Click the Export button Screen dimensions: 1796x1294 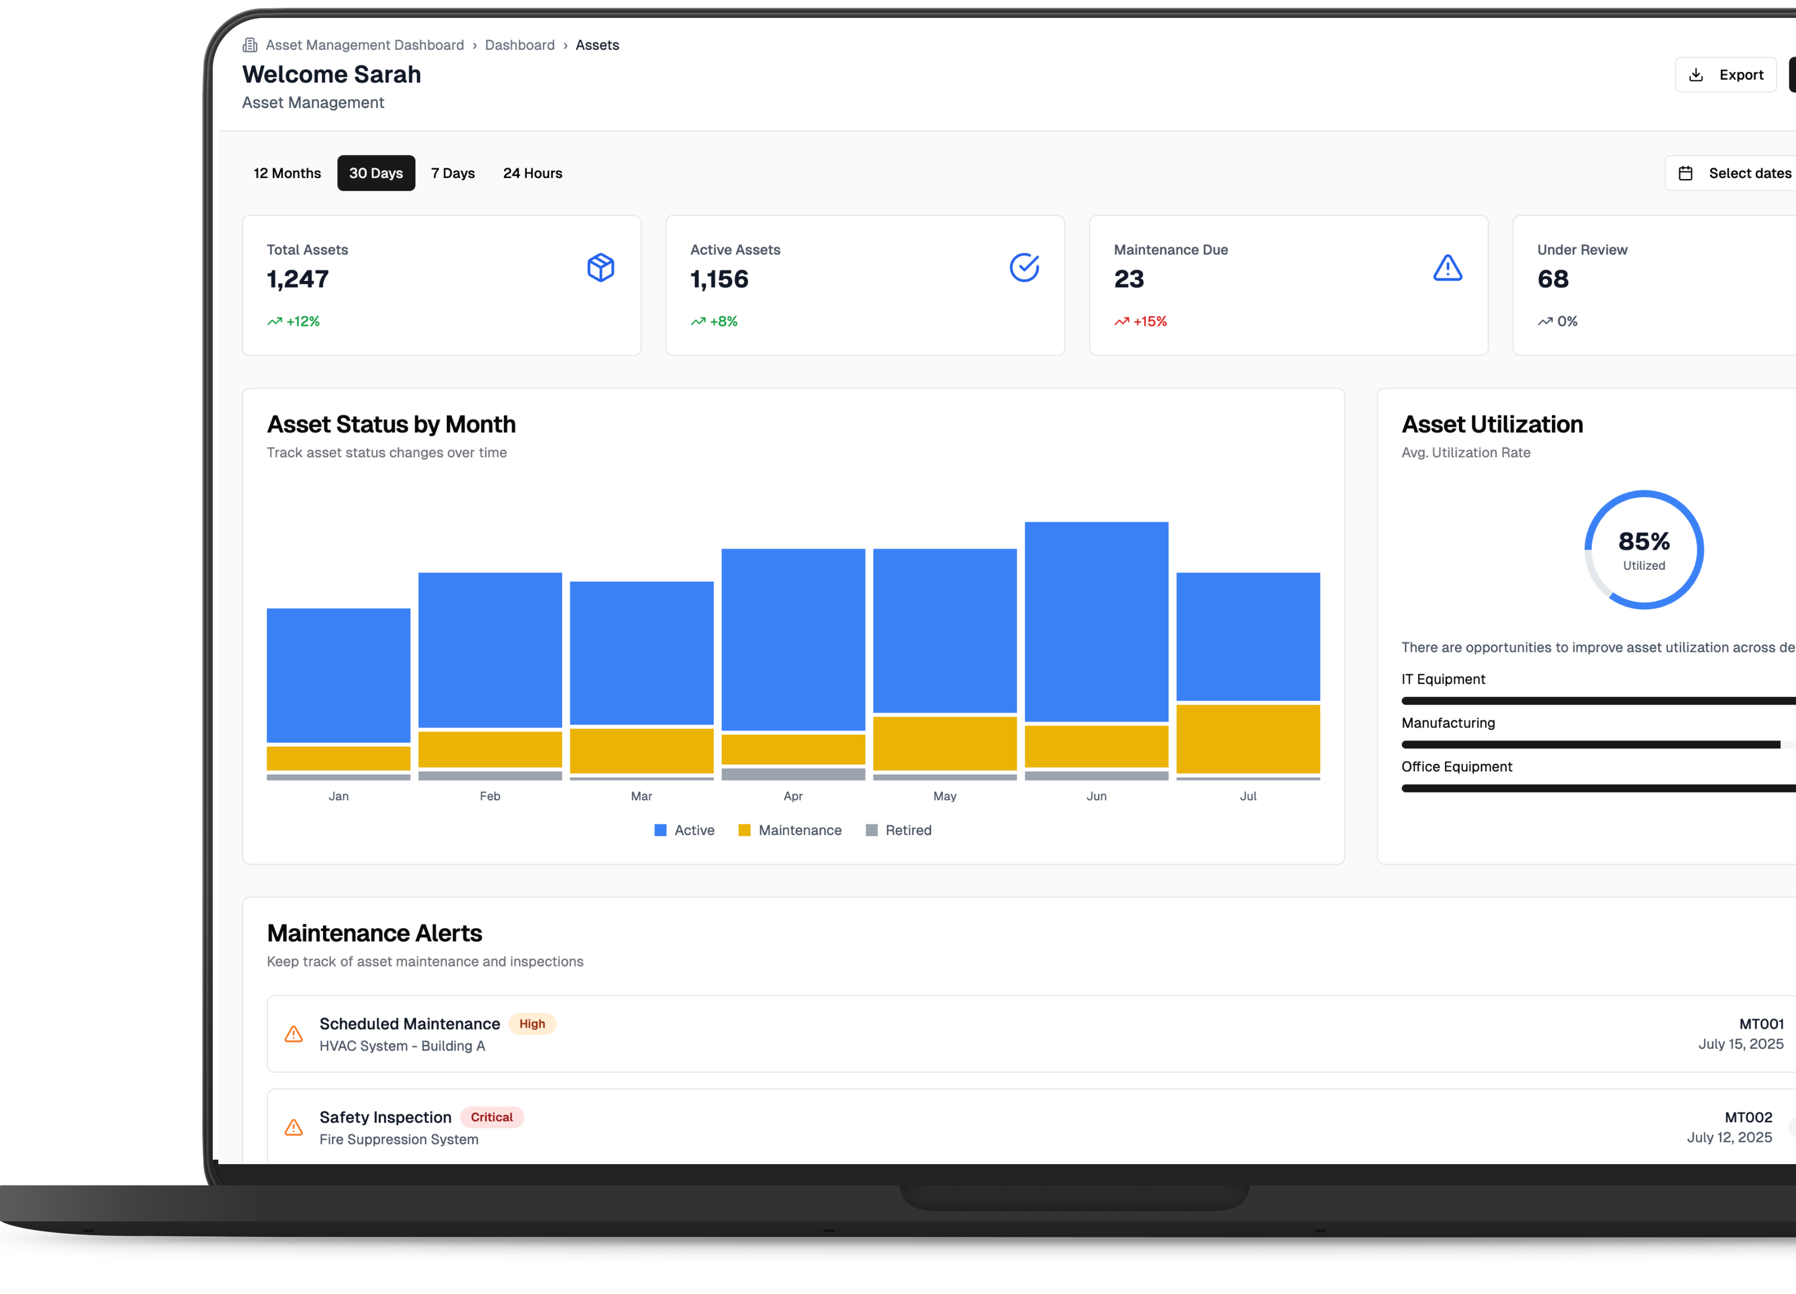[1727, 74]
